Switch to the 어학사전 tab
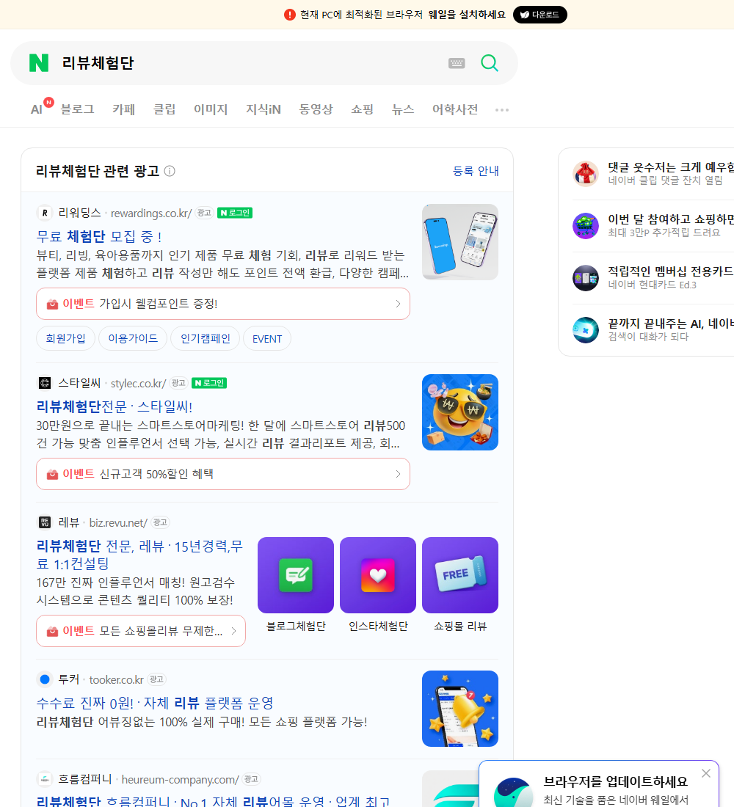The image size is (734, 807). pos(455,109)
